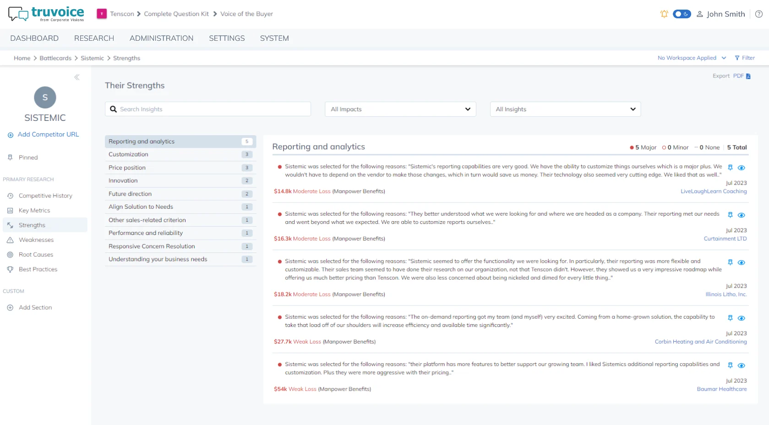This screenshot has height=425, width=769.
Task: Open the help question-mark icon
Action: coord(759,14)
